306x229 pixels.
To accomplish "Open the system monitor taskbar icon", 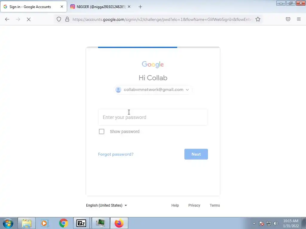I will click(x=100, y=223).
